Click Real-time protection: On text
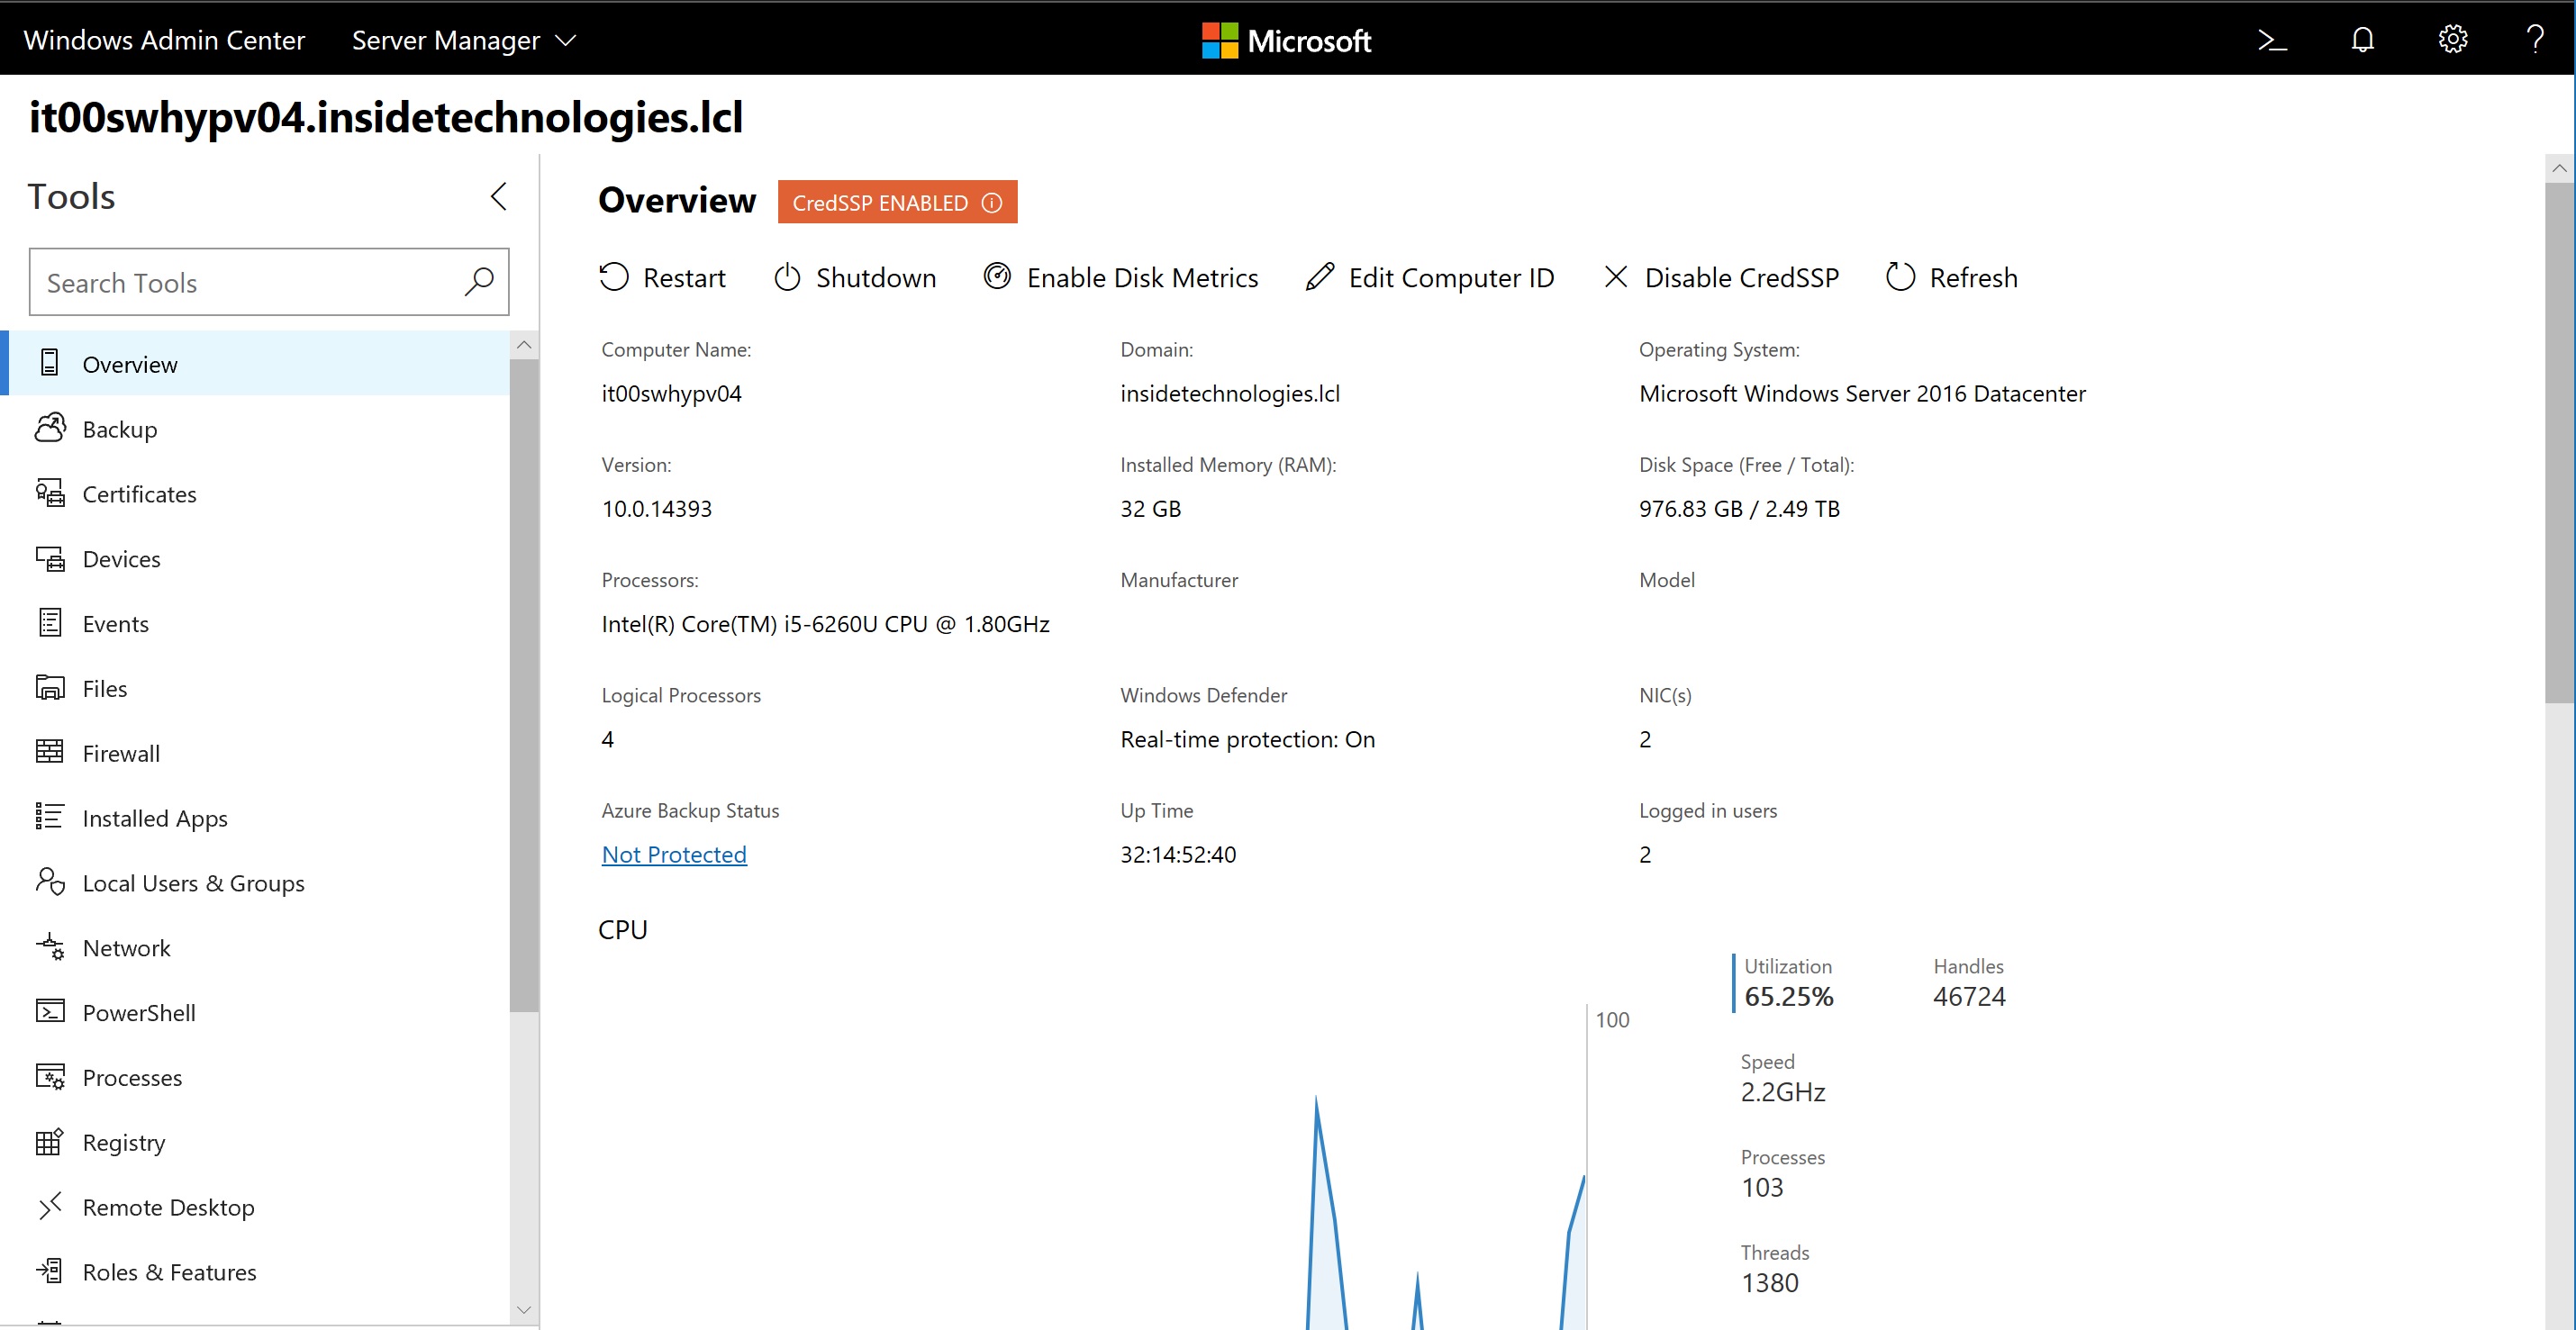2576x1330 pixels. 1247,739
